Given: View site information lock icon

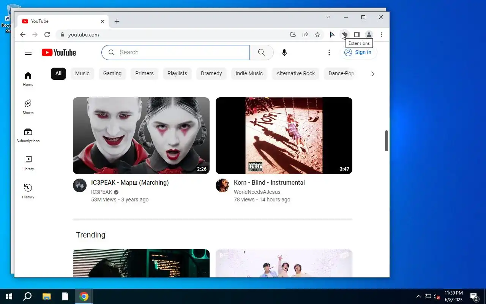Looking at the screenshot, I should click(62, 35).
